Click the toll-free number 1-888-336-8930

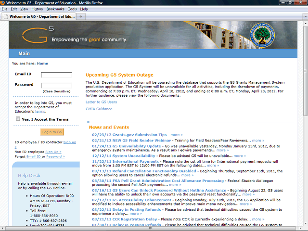coord(44,216)
